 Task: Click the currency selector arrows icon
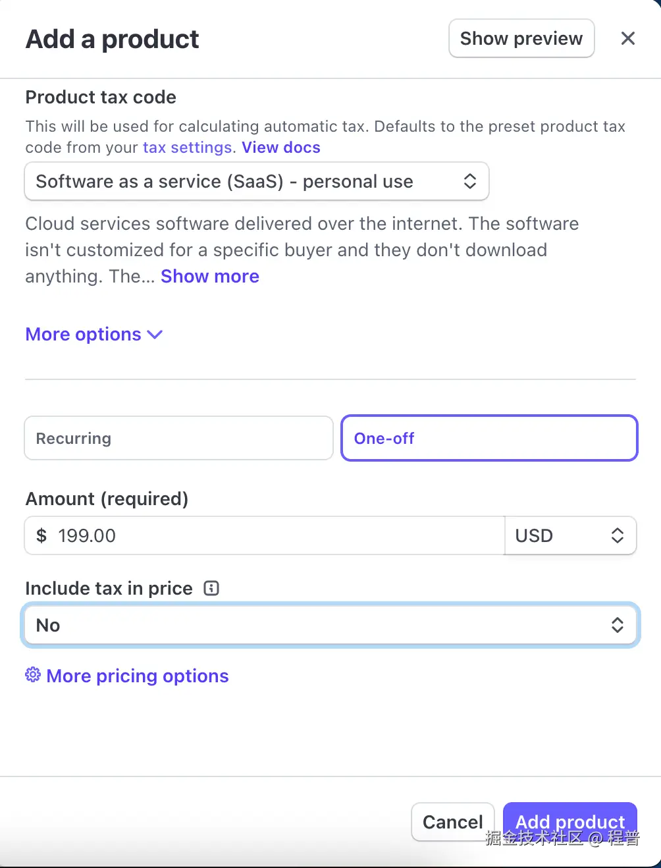click(x=617, y=535)
